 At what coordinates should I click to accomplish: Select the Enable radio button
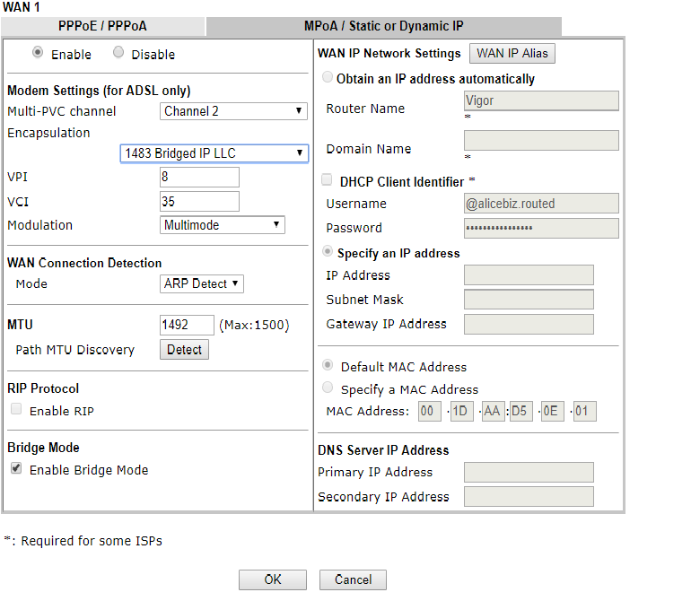38,53
